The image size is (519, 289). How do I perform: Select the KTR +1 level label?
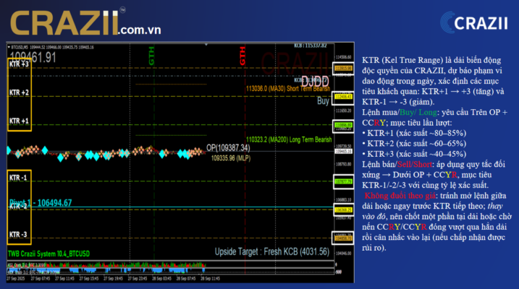tap(19, 121)
